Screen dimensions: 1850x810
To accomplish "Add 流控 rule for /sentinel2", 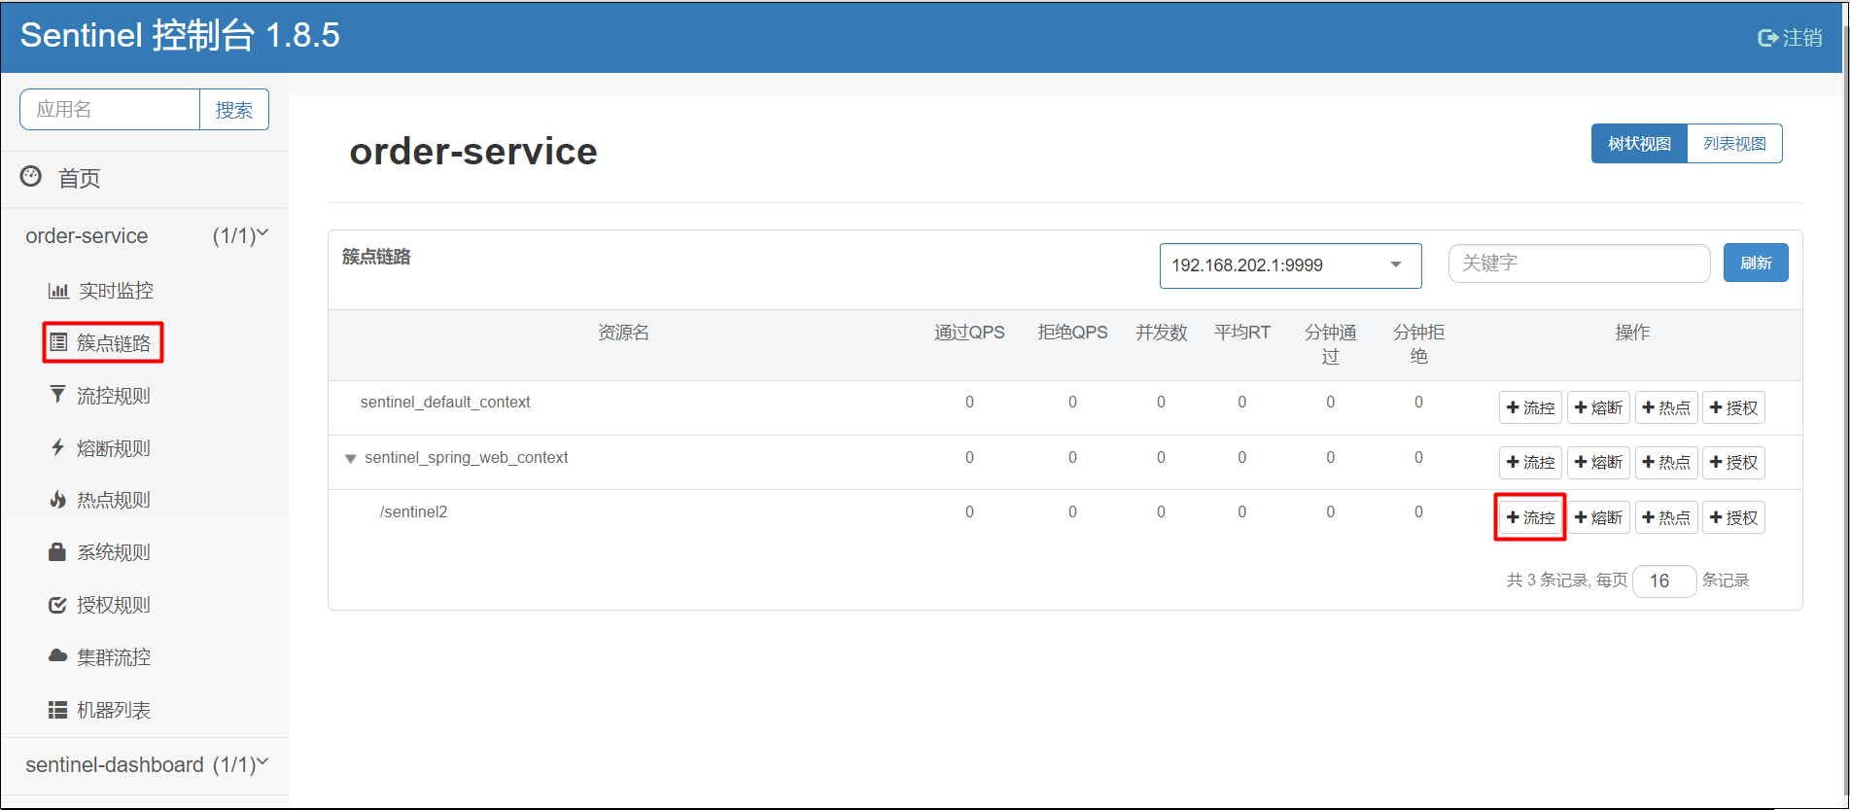I will pos(1530,517).
